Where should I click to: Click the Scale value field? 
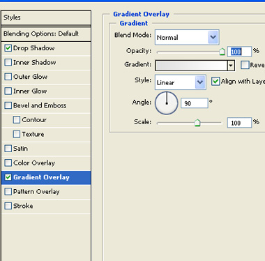pos(239,123)
